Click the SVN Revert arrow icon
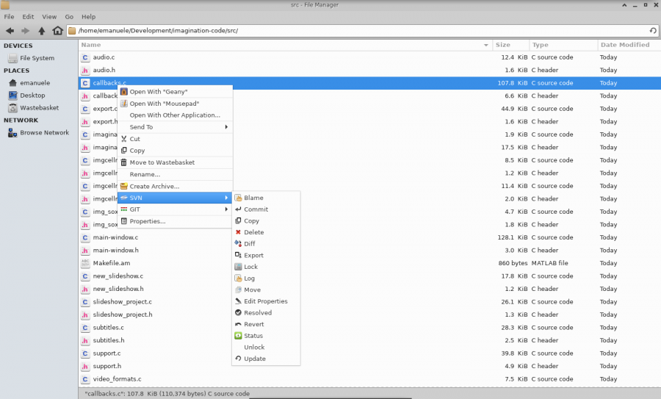The height and width of the screenshot is (399, 661). (238, 324)
